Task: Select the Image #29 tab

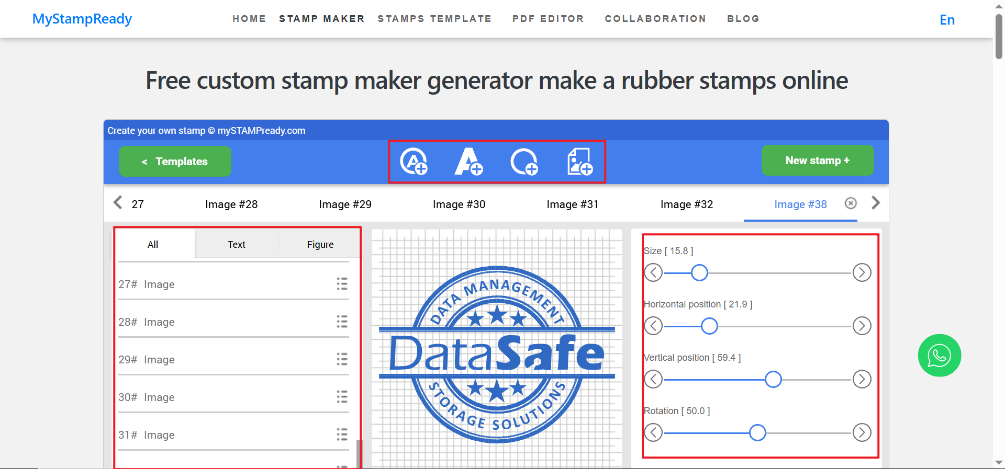Action: pyautogui.click(x=345, y=204)
